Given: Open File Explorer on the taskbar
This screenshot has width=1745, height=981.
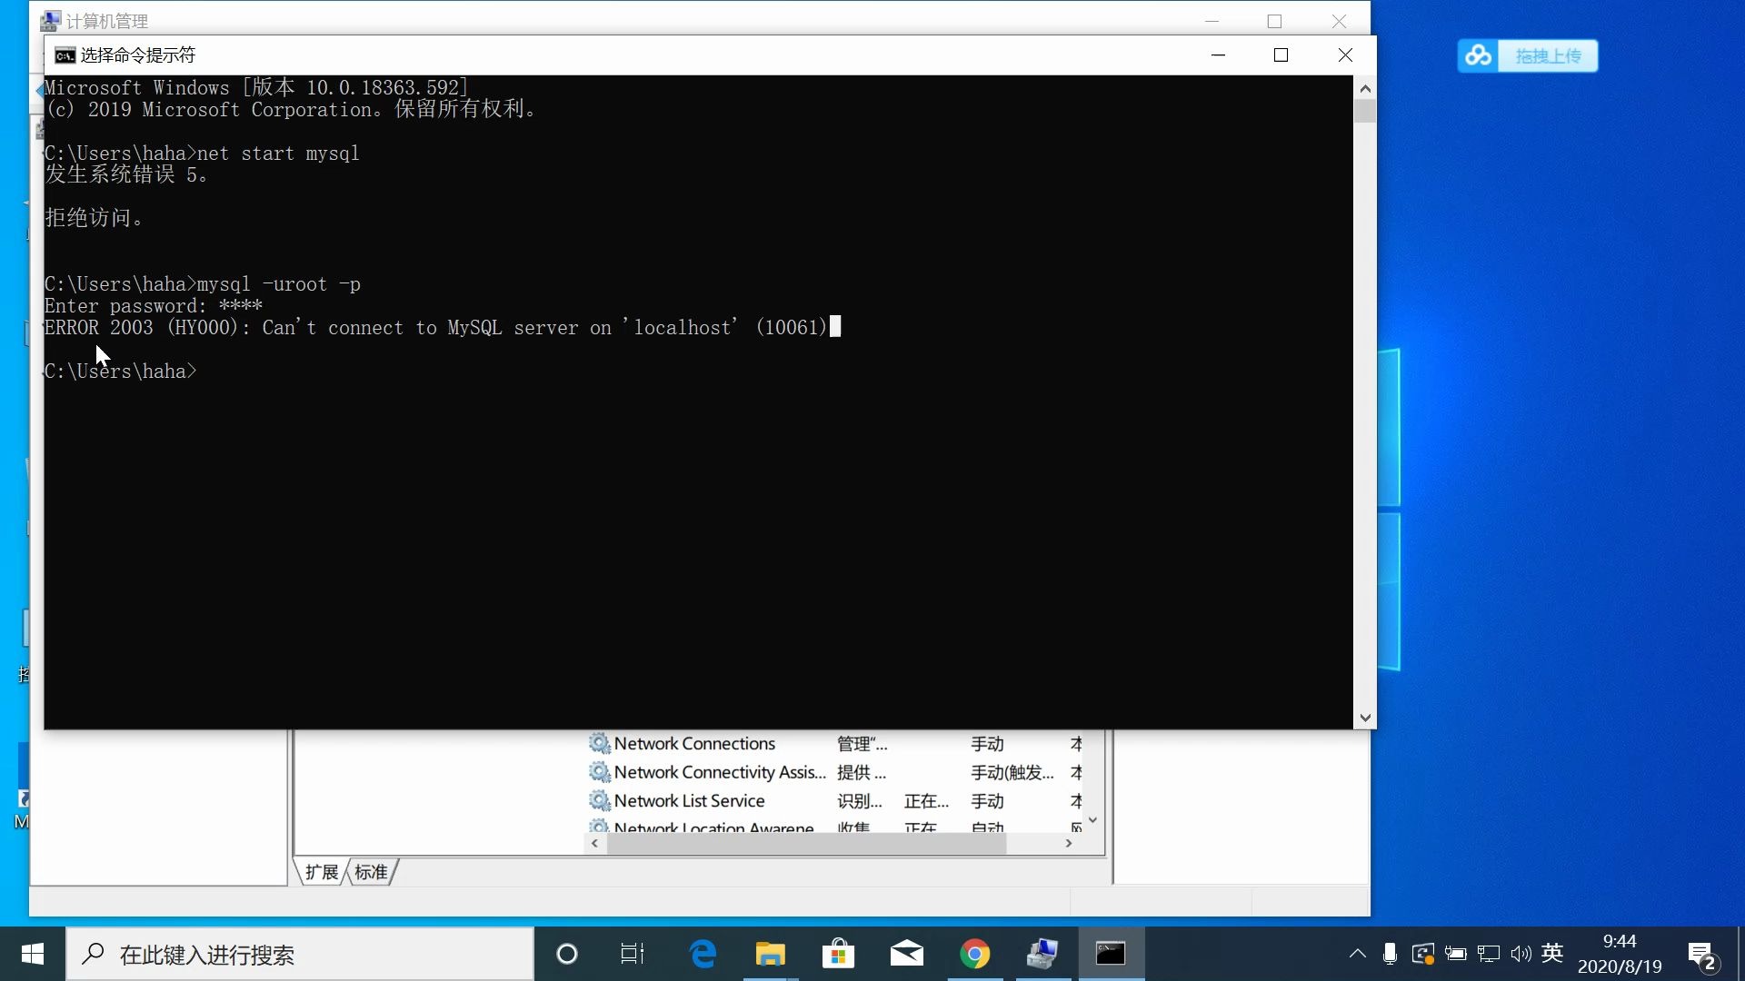Looking at the screenshot, I should (770, 954).
